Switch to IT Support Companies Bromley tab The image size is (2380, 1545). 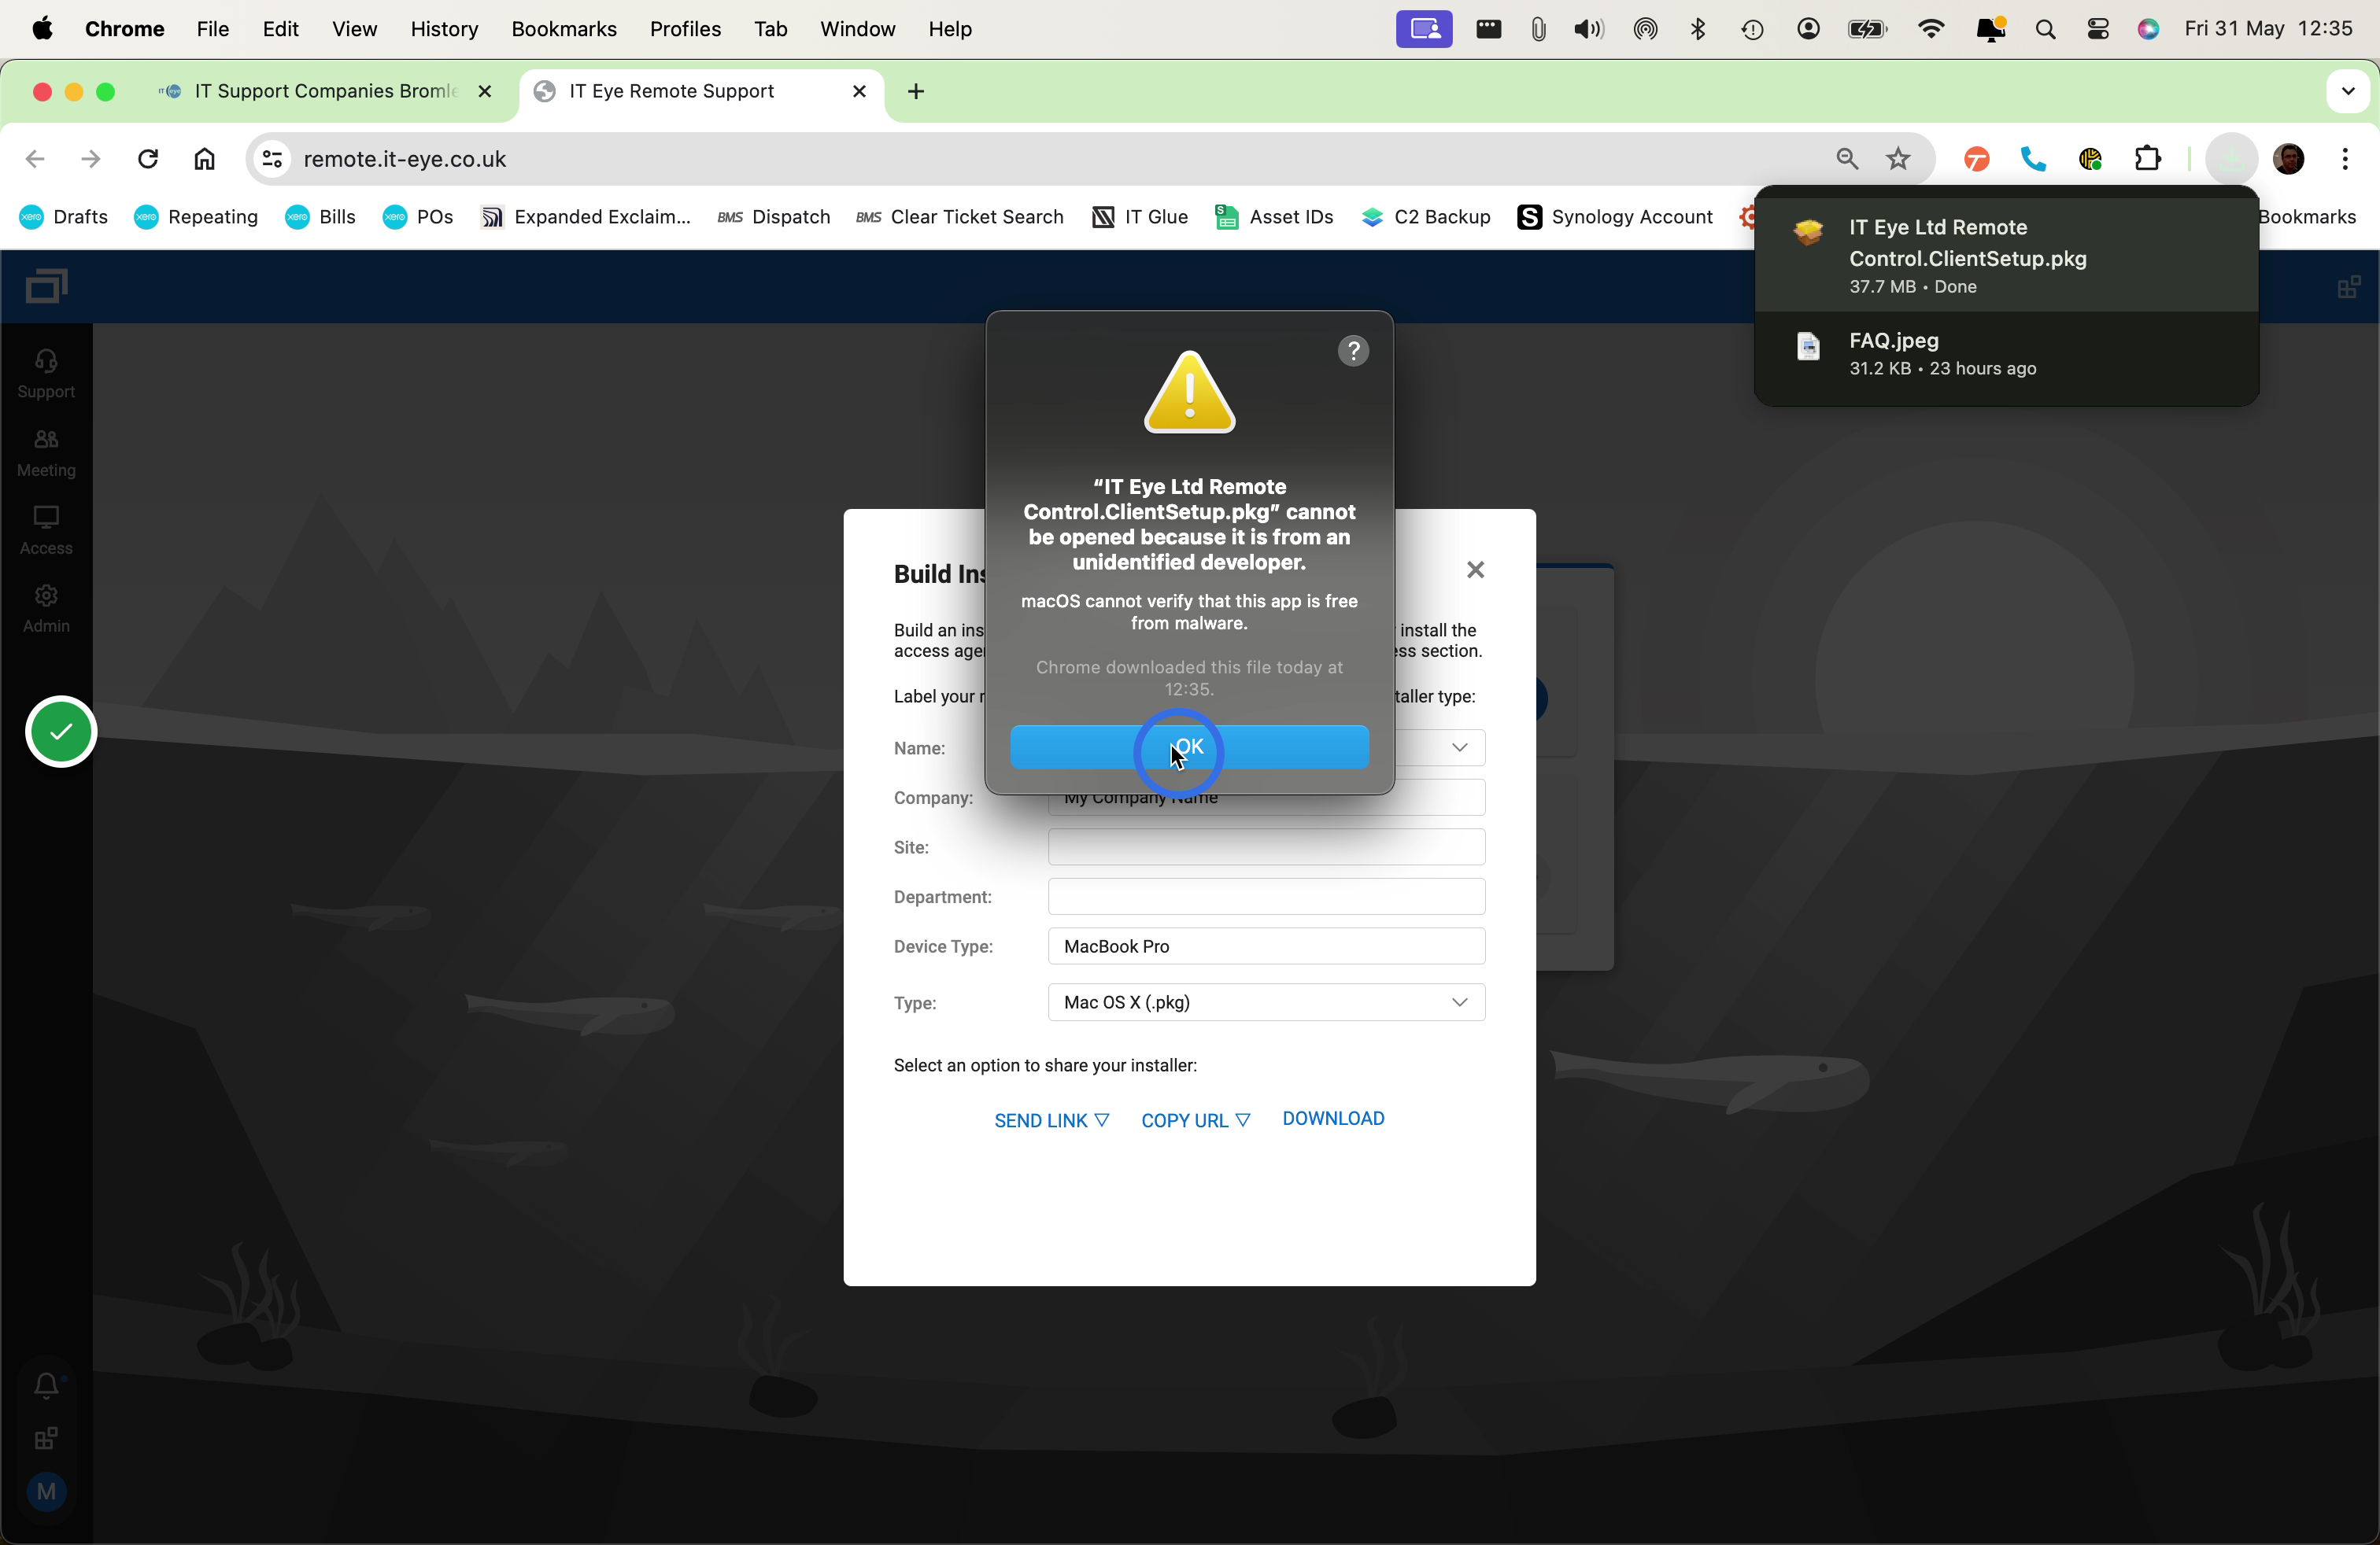pyautogui.click(x=326, y=92)
